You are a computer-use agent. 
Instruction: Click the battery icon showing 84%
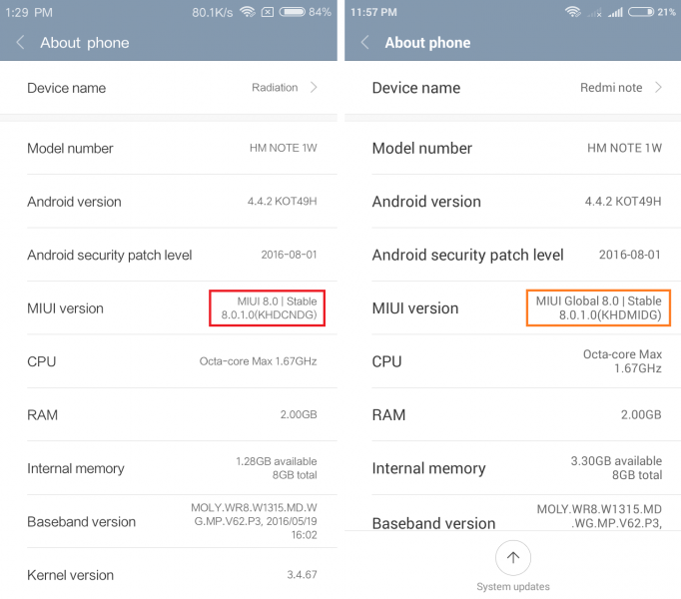tap(293, 12)
